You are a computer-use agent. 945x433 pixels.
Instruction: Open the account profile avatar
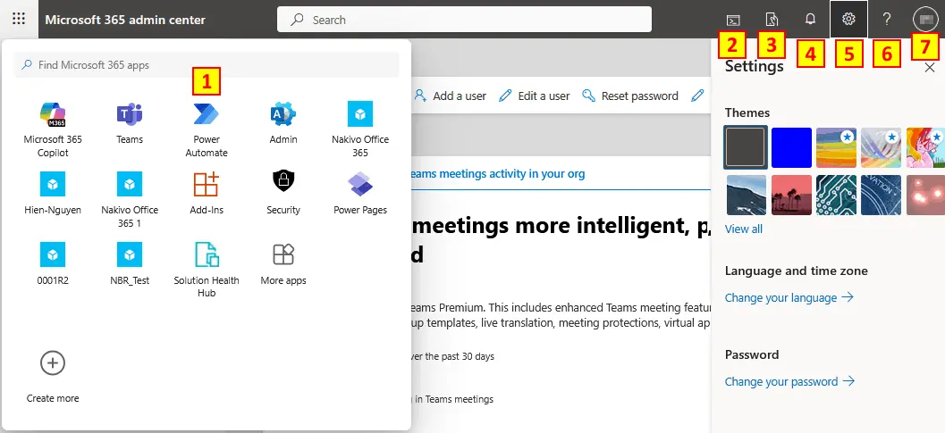pyautogui.click(x=925, y=20)
